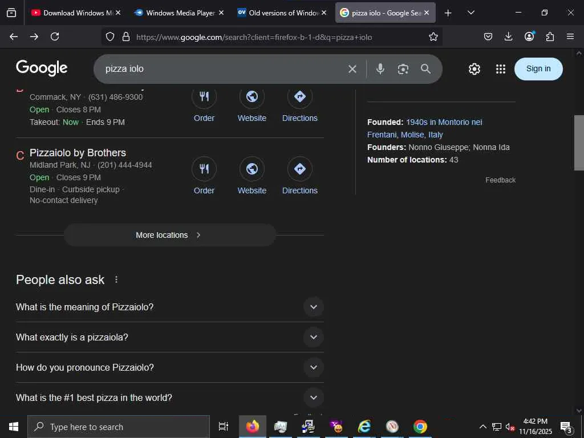Screen dimensions: 584x438
Task: Open People also ask options menu
Action: 116,279
